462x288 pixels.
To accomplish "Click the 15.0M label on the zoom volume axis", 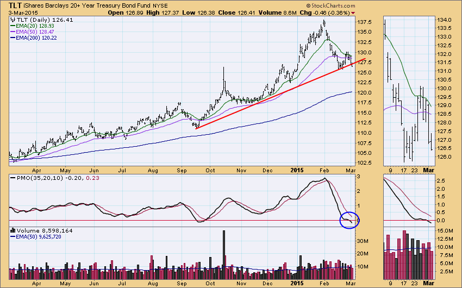I will (445, 231).
